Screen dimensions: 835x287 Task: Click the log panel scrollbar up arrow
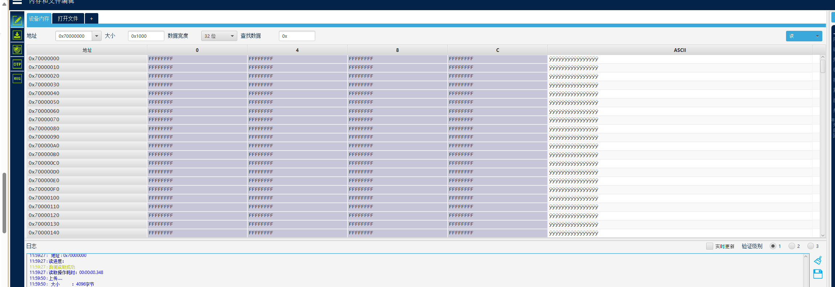pos(806,257)
